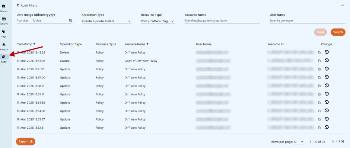The height and width of the screenshot is (148, 350).
Task: Click the Operation Type column header
Action: [x=71, y=44]
